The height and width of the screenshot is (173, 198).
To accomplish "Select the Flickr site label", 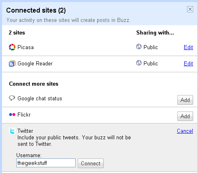I will pyautogui.click(x=24, y=115).
